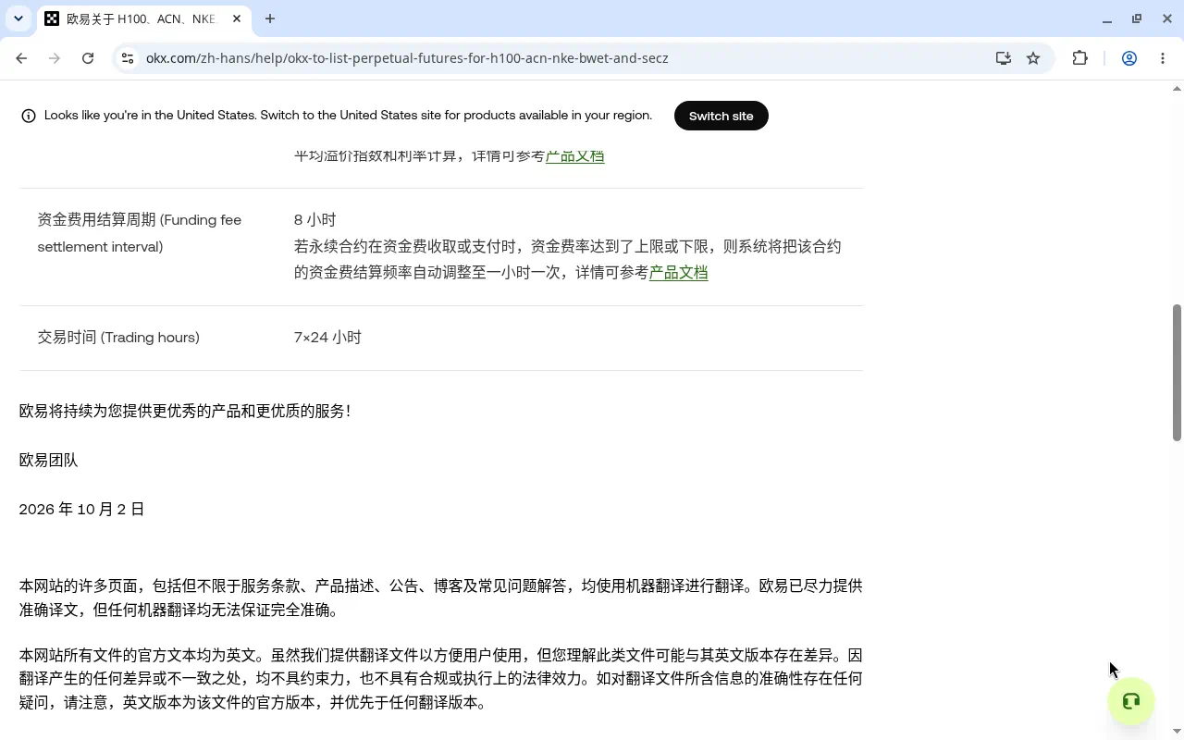Click scrollbar down arrow
Image resolution: width=1184 pixels, height=740 pixels.
[x=1177, y=732]
